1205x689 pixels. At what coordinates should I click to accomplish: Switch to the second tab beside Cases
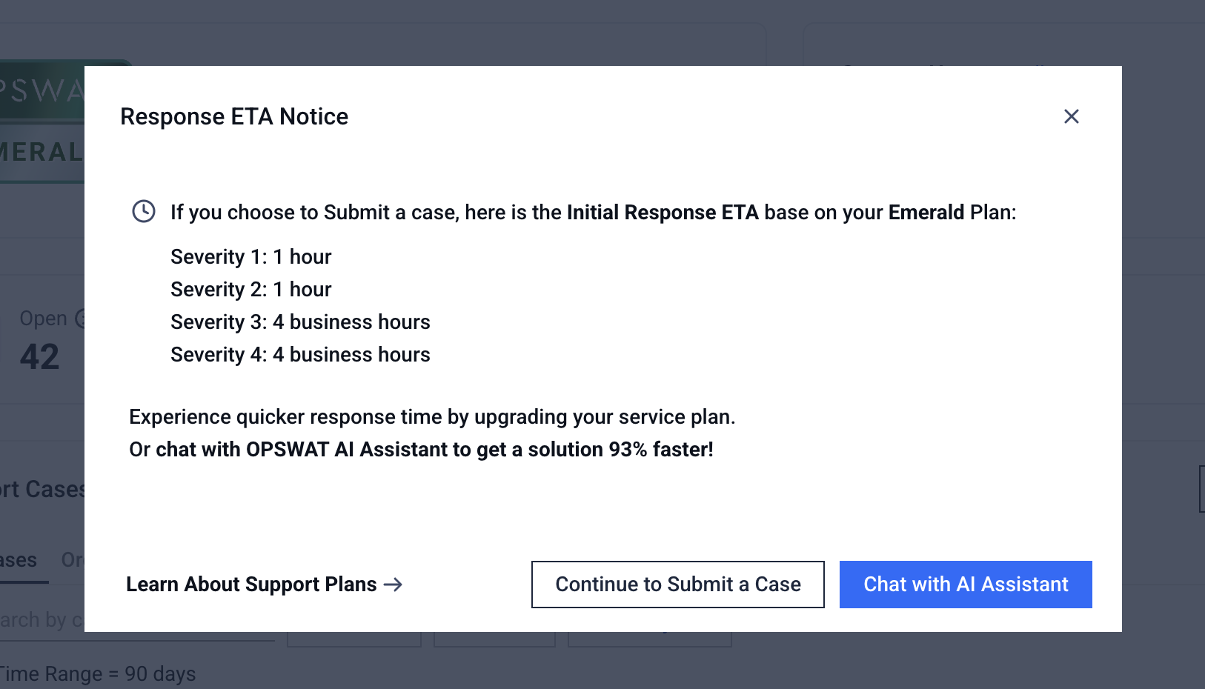73,560
